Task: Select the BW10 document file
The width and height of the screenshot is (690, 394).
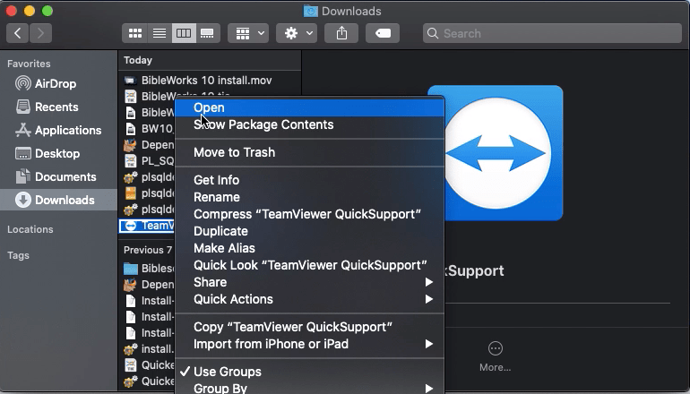Action: coord(148,129)
